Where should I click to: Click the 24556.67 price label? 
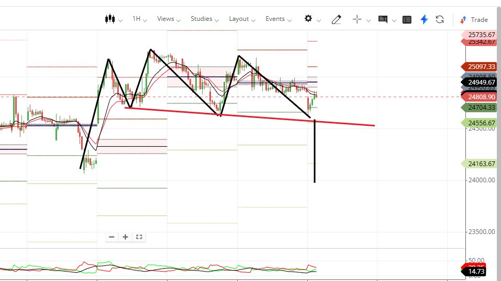coord(479,123)
